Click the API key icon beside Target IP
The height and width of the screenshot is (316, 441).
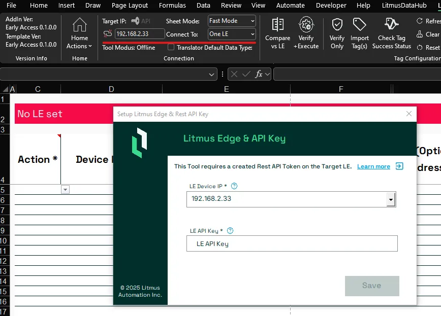click(135, 21)
